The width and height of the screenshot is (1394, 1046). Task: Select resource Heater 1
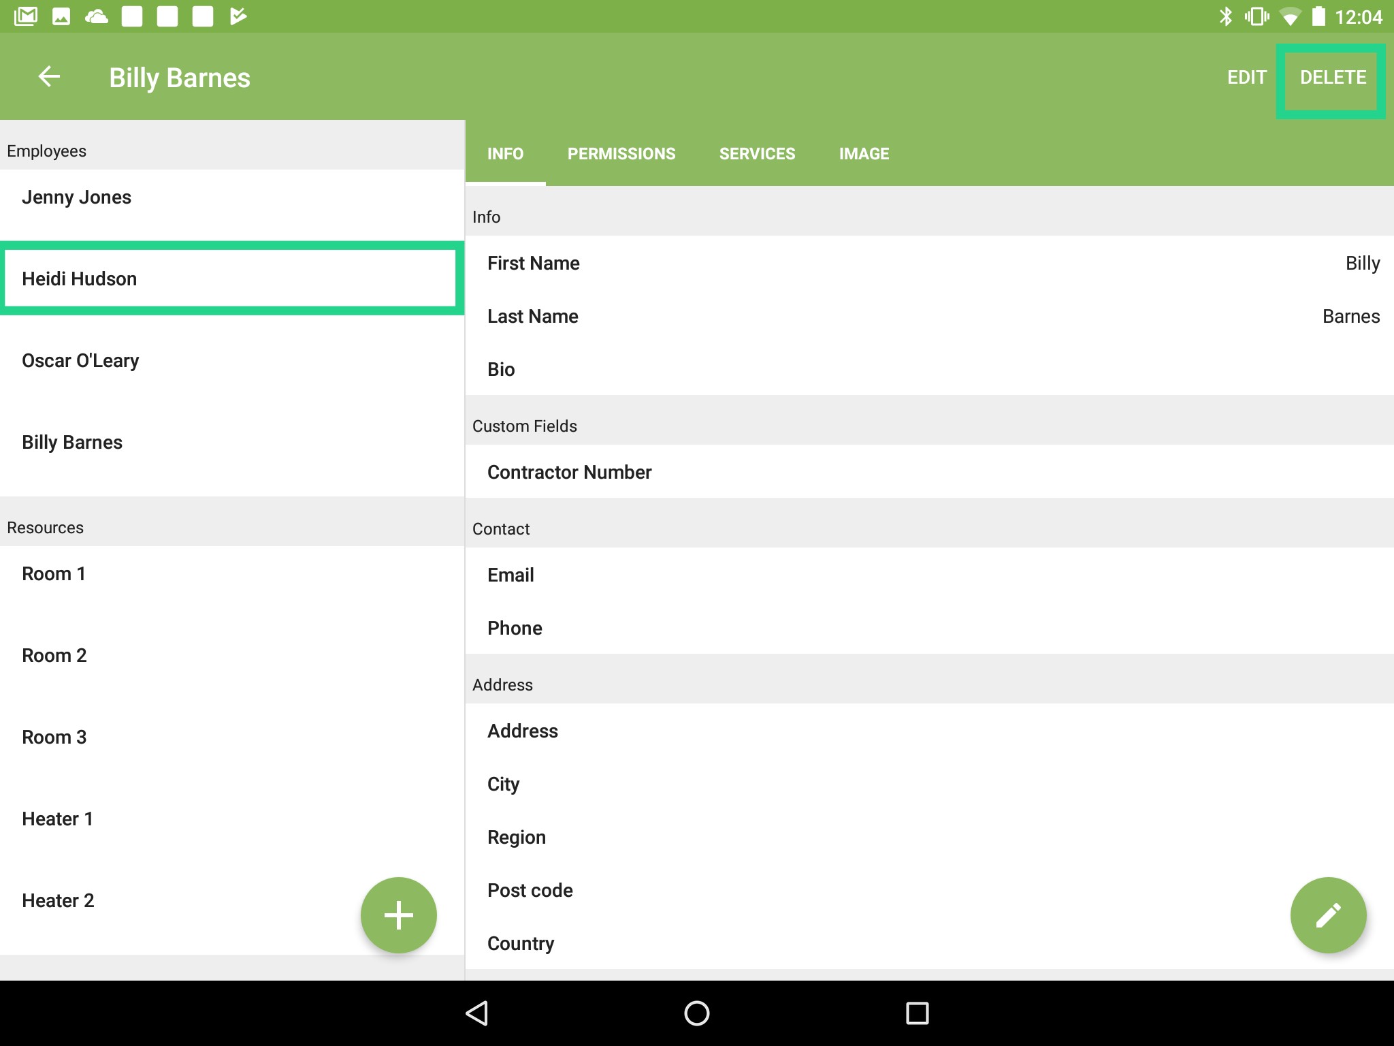point(232,819)
